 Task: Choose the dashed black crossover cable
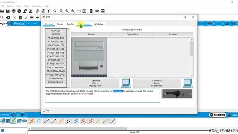[54, 121]
